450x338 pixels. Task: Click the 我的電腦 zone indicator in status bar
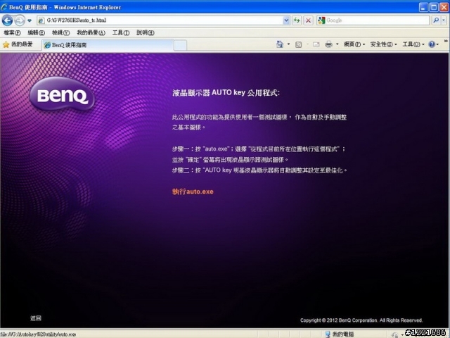point(340,334)
